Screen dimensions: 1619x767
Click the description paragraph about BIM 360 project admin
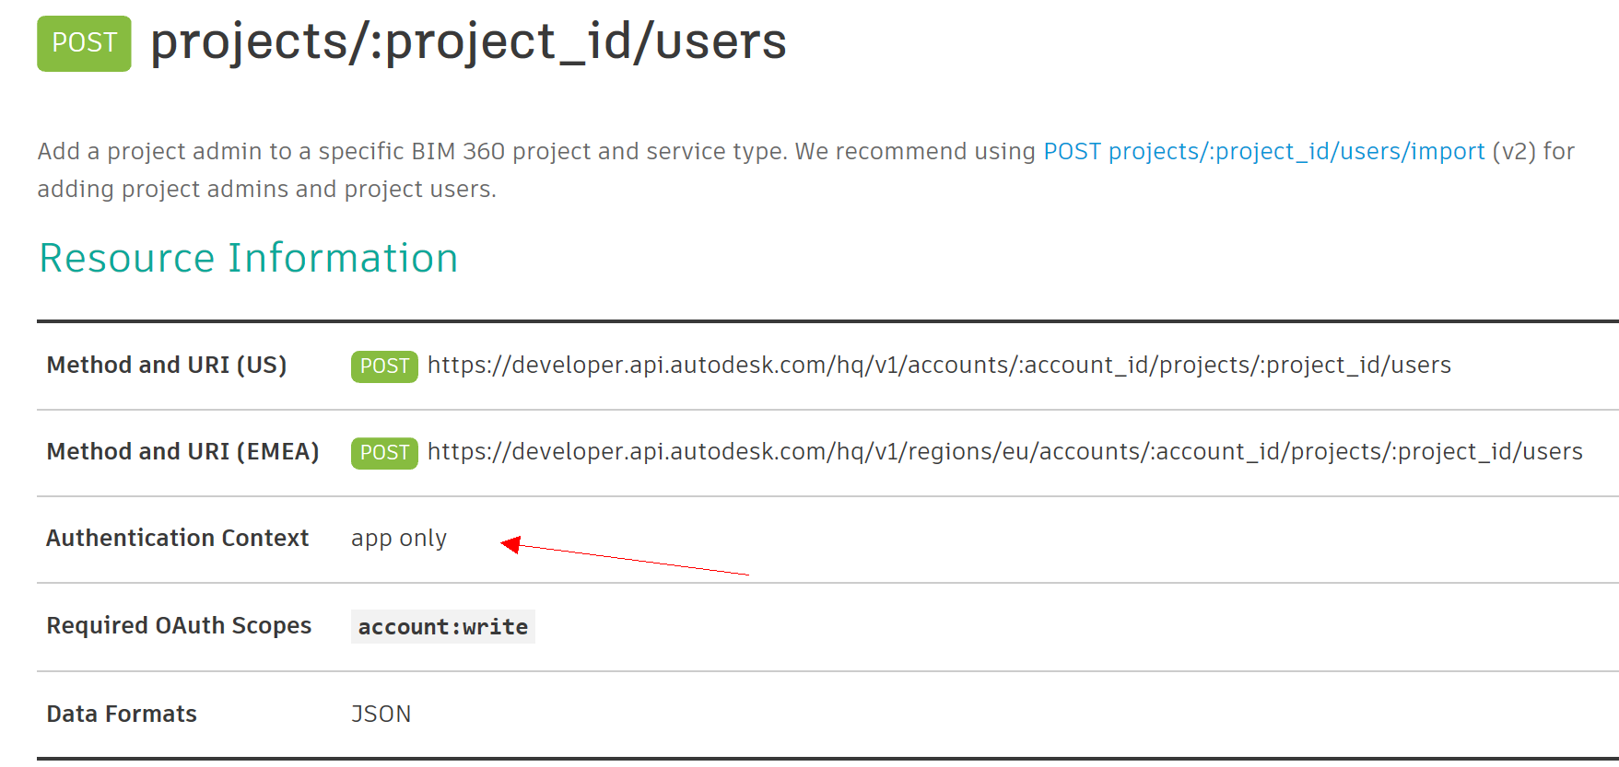coord(806,170)
